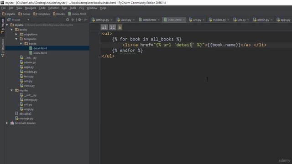Toggle the 2: Structure side tool tab

pyautogui.click(x=3, y=48)
